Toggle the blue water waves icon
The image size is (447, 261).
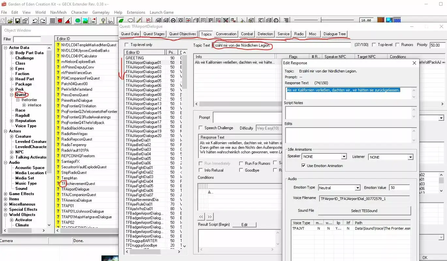(x=397, y=20)
